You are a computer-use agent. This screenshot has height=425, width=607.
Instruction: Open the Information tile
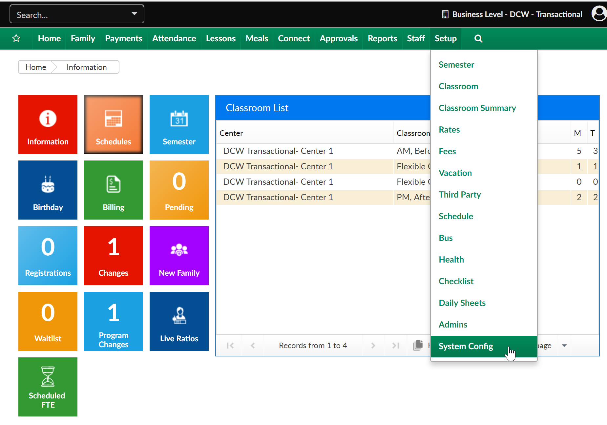(x=48, y=124)
